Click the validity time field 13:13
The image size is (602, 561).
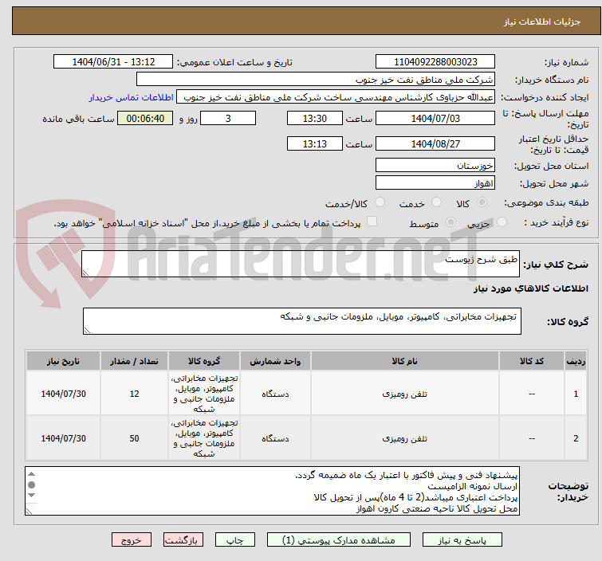(x=314, y=143)
